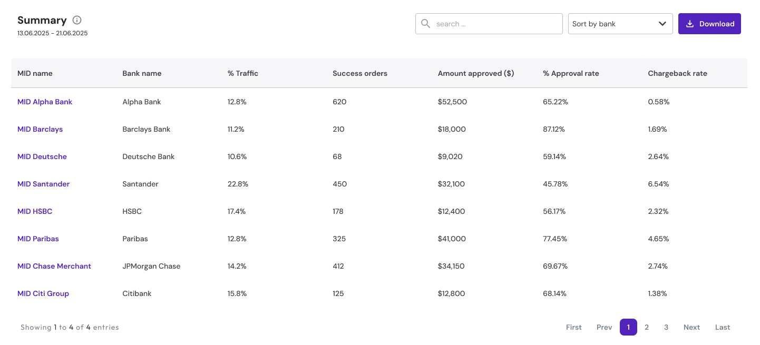This screenshot has height=345, width=760.
Task: Click the MID name column header
Action: click(35, 73)
